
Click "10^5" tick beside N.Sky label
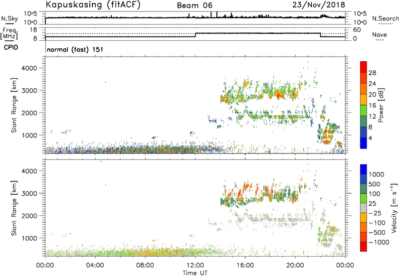click(30, 13)
